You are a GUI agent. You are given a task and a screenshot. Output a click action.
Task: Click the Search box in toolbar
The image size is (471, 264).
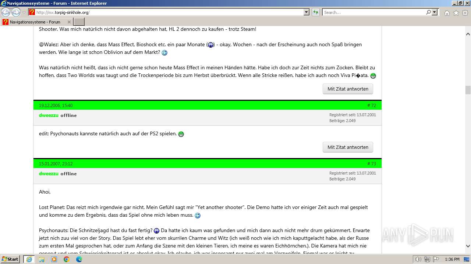click(373, 12)
